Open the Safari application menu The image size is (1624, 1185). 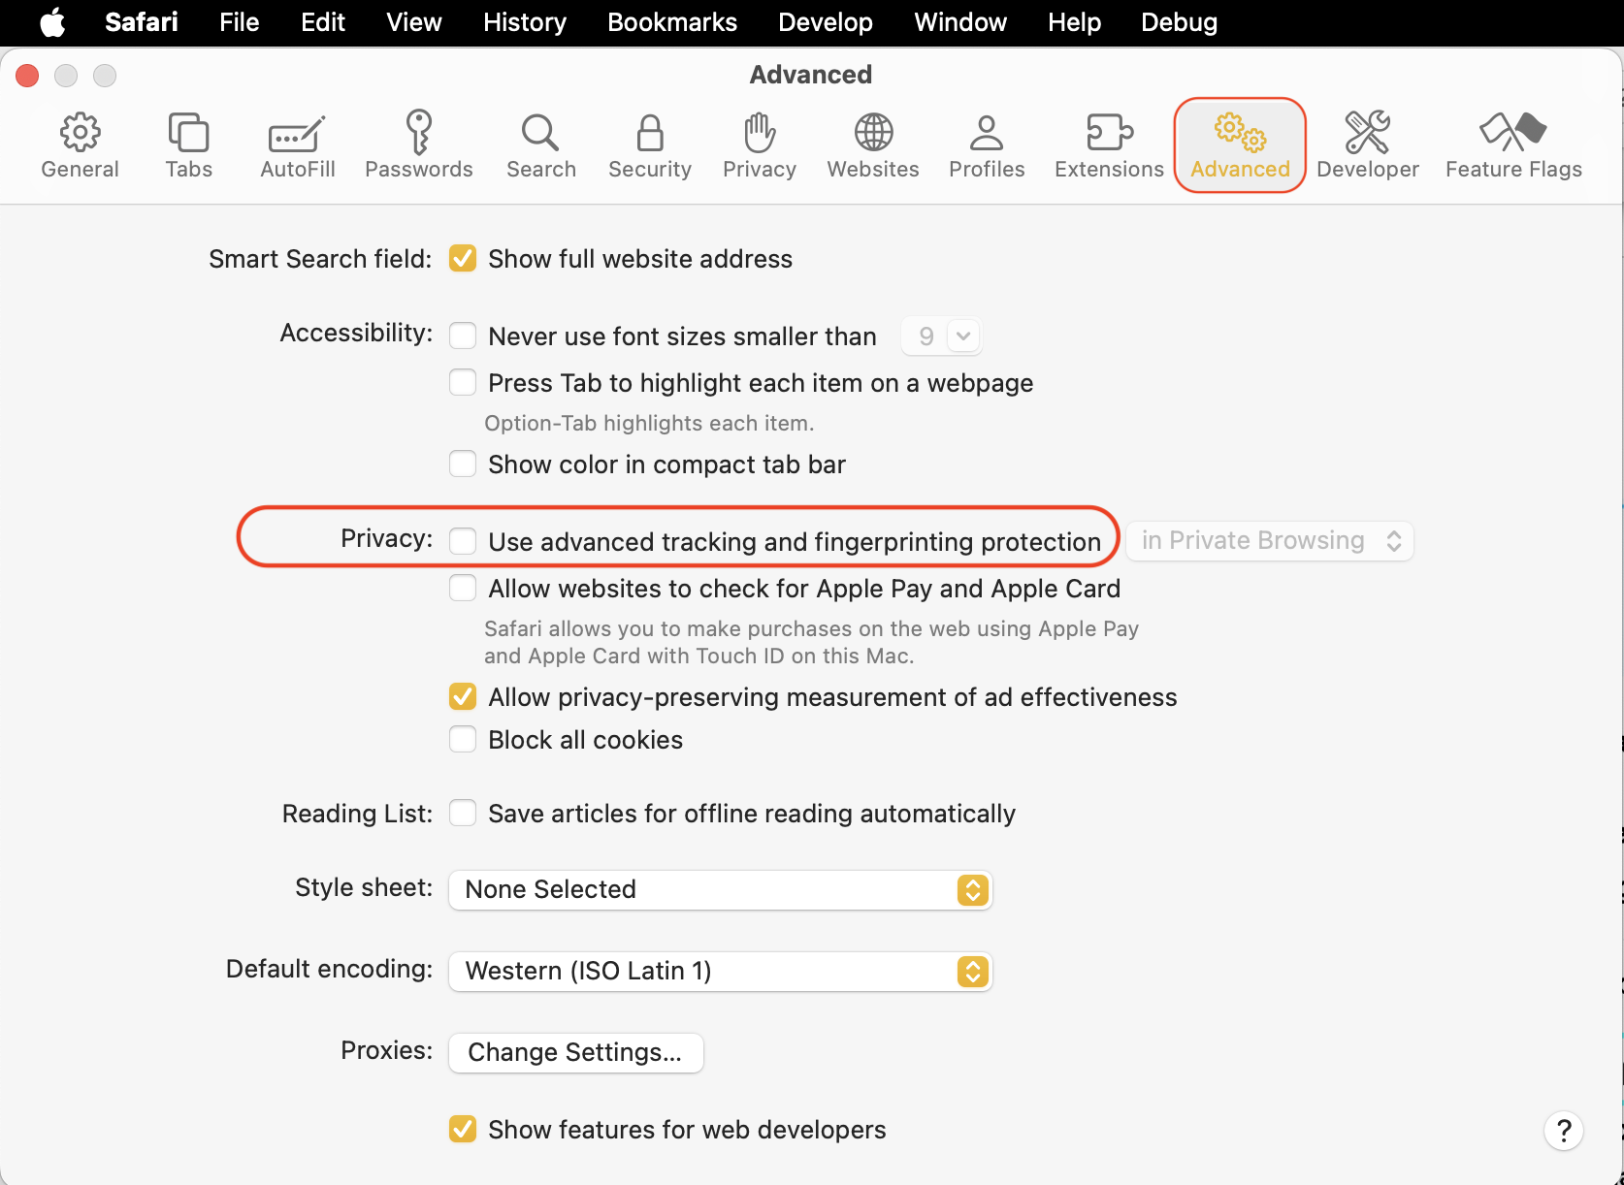[x=142, y=22]
